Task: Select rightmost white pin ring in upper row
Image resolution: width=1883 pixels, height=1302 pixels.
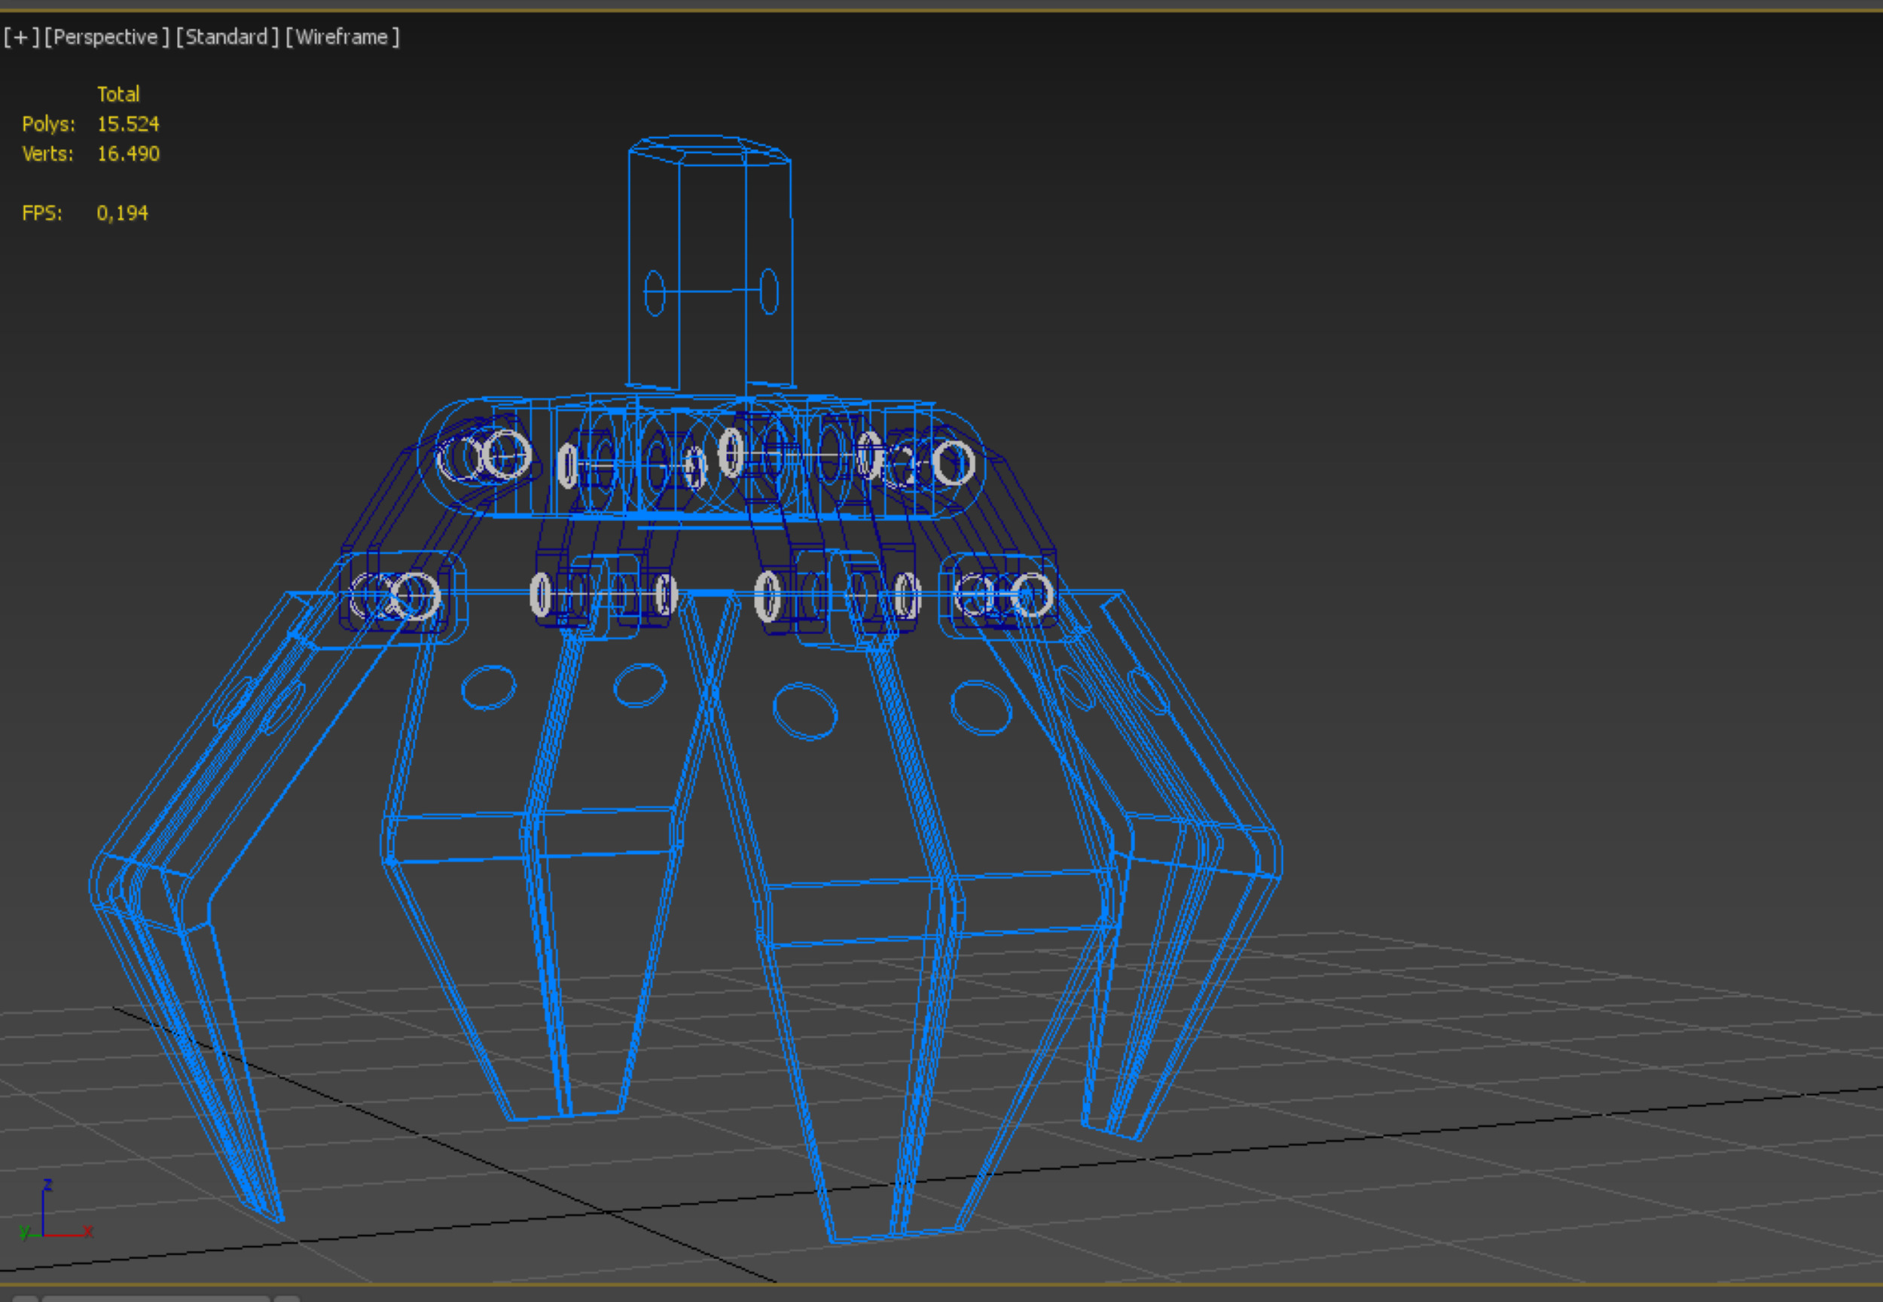Action: tap(952, 463)
